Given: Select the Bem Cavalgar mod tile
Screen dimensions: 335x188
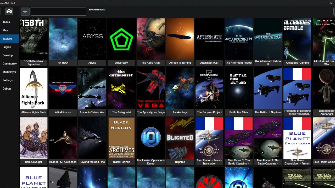Looking at the screenshot, I should [33, 141].
